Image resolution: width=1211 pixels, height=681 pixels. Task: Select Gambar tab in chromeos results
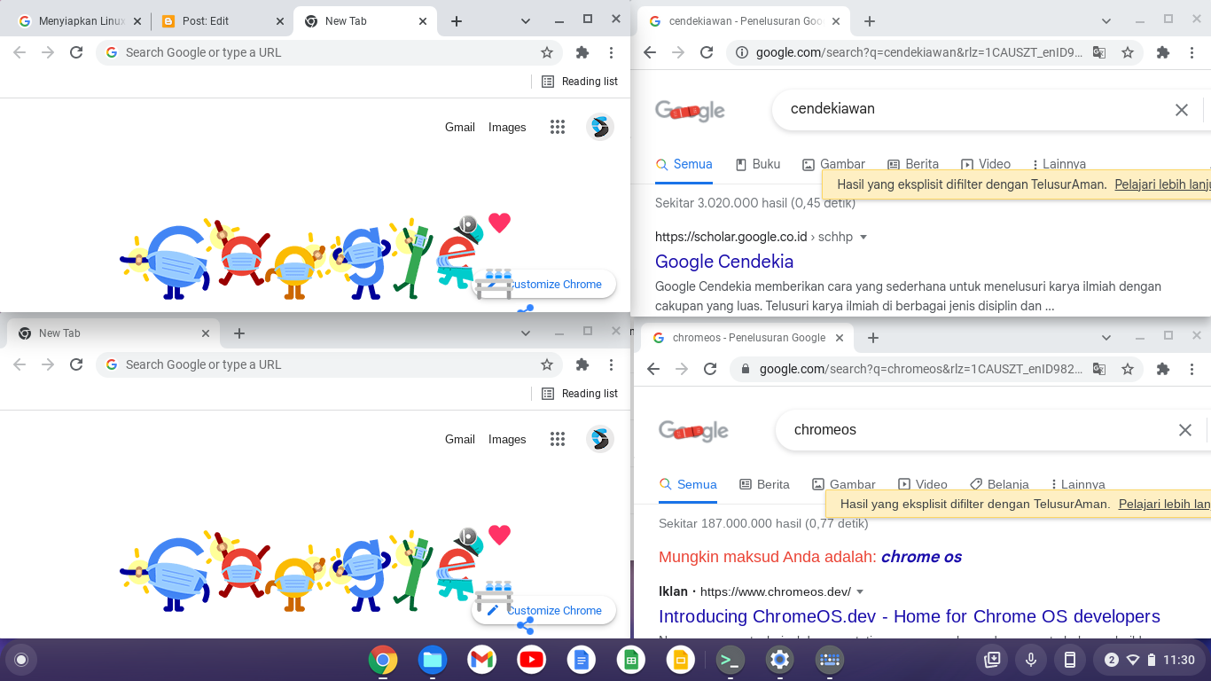(x=844, y=484)
